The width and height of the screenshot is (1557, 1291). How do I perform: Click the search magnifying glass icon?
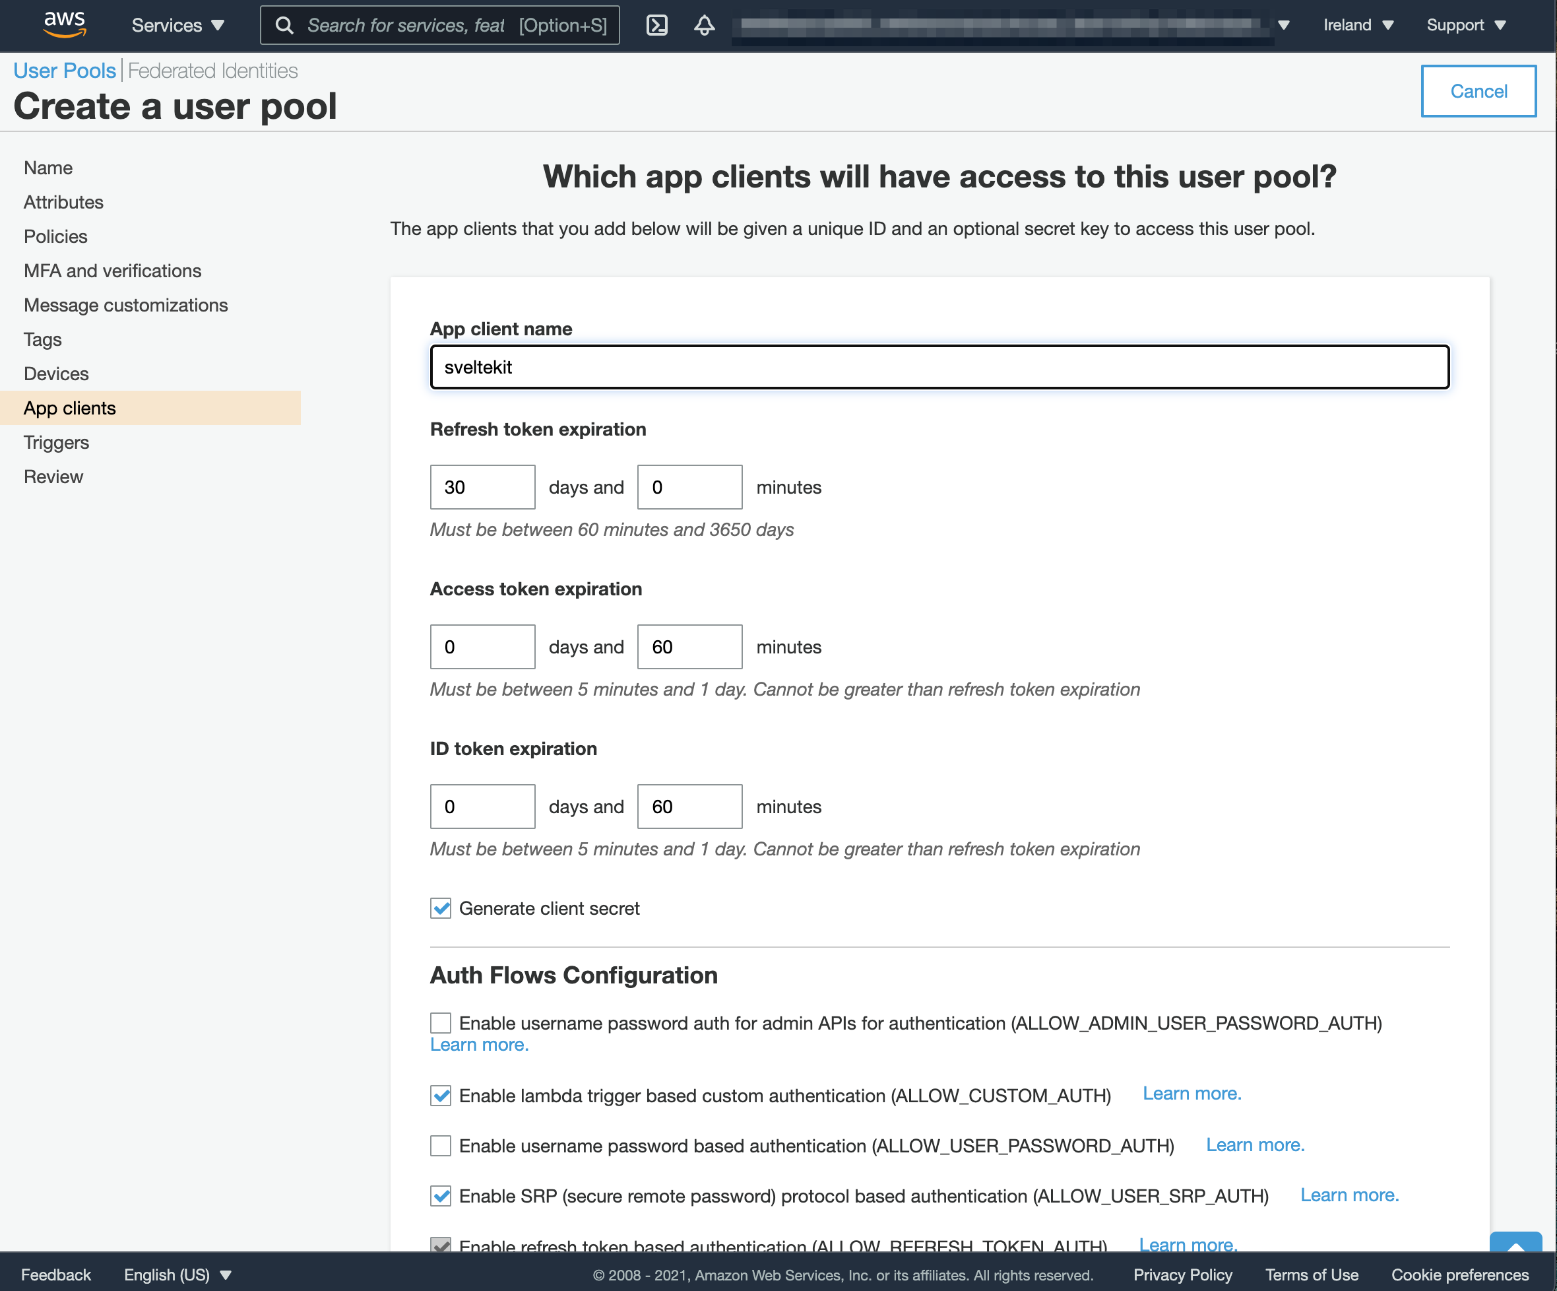285,24
